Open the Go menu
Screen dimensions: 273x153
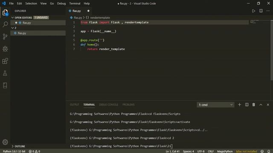click(52, 3)
